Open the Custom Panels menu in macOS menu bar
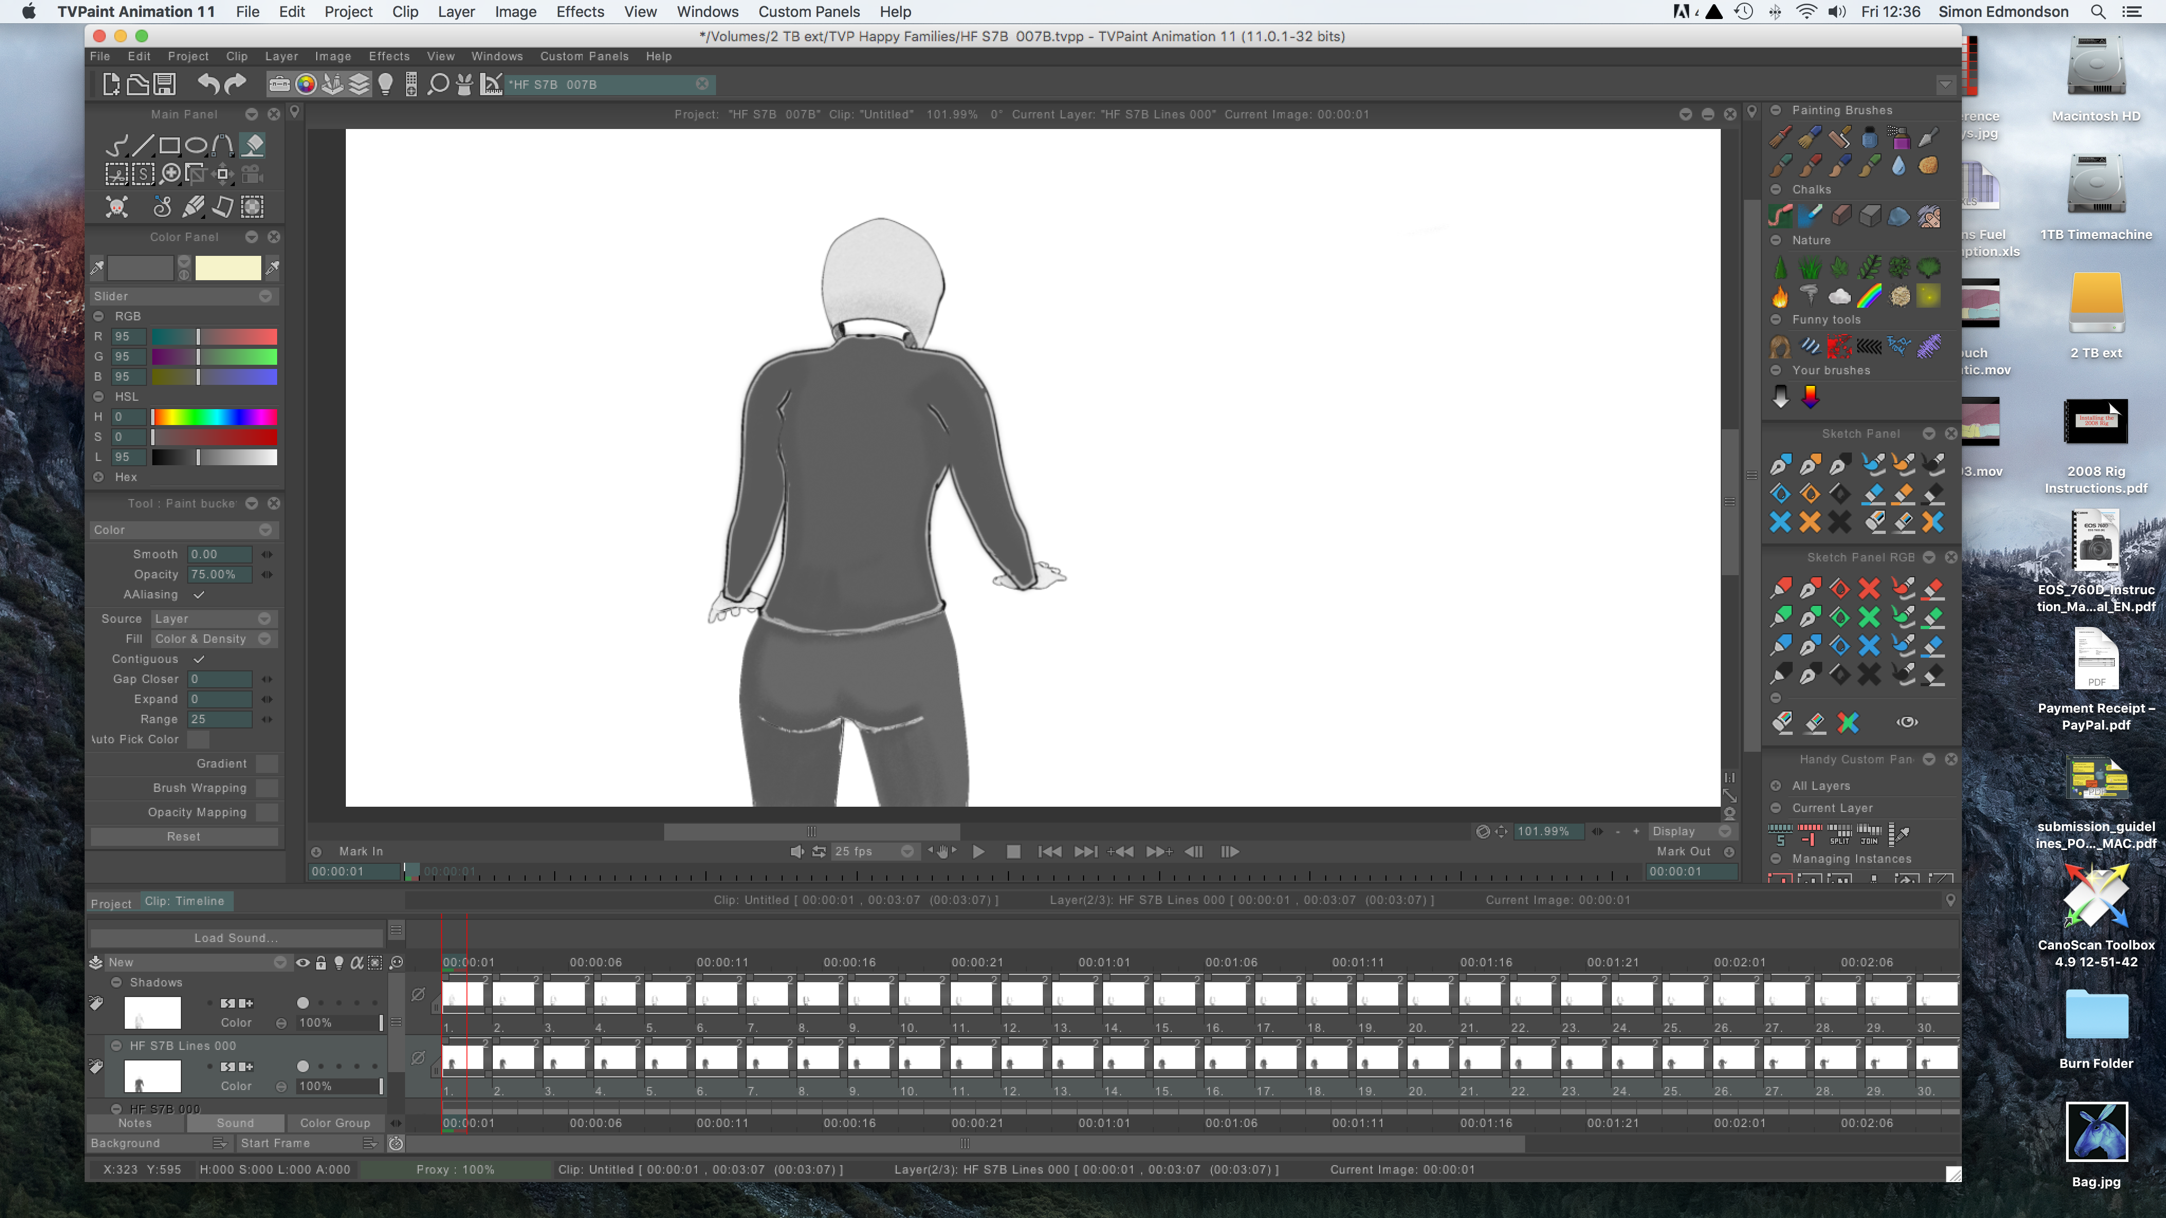Screen dimensions: 2166x1218 coord(809,12)
